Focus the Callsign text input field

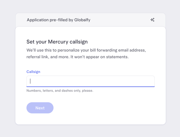[x=90, y=81]
